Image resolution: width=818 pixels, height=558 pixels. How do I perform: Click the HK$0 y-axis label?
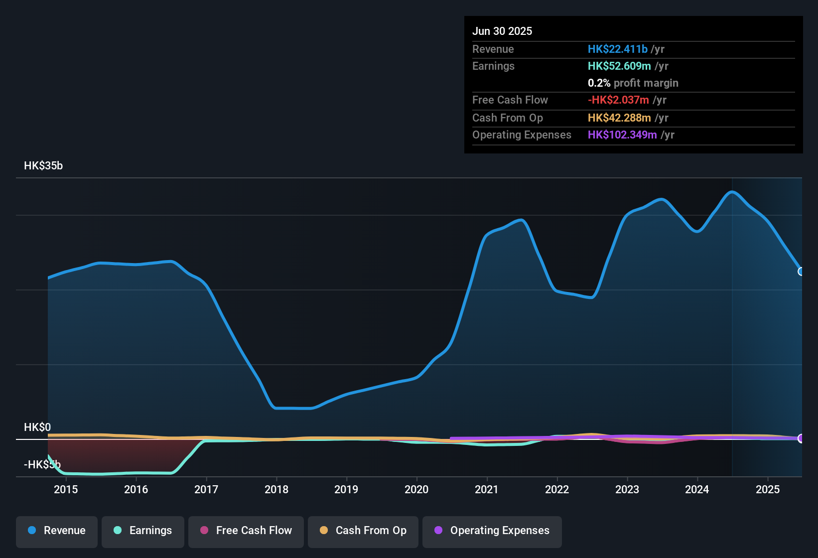click(37, 427)
